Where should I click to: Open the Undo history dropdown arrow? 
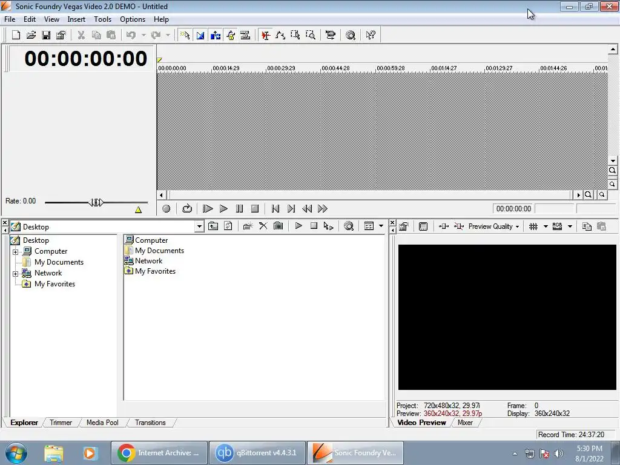click(143, 35)
